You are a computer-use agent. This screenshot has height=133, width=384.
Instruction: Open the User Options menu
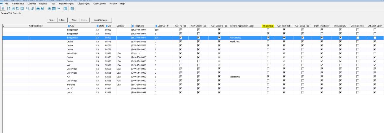pos(99,4)
